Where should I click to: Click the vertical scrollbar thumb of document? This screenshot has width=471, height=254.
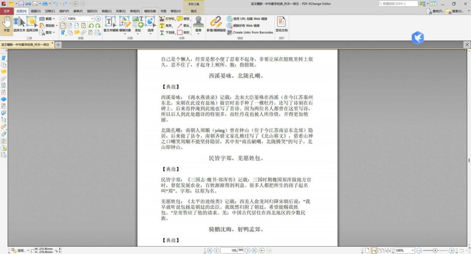click(469, 160)
